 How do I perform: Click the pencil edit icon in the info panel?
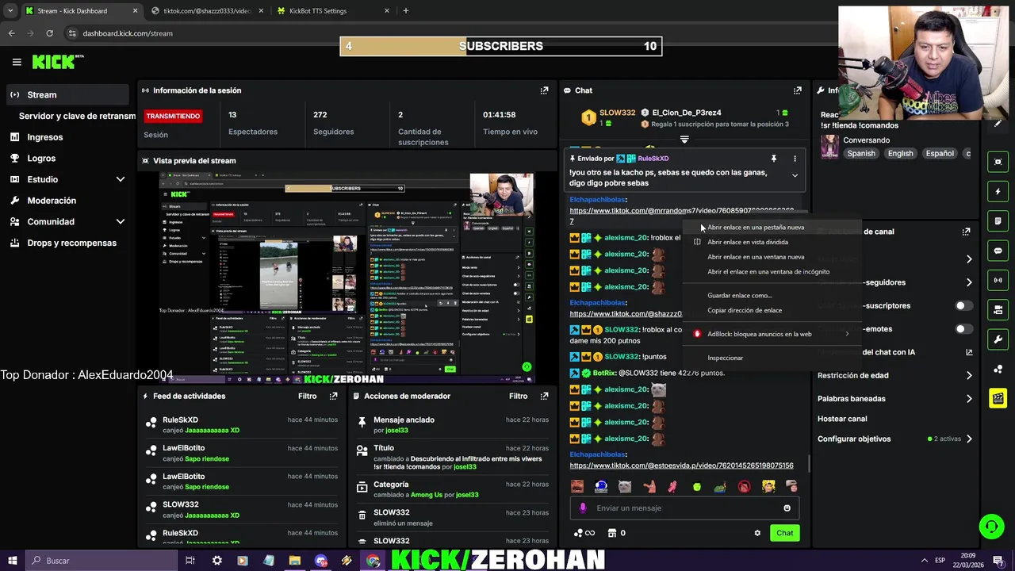click(x=998, y=124)
